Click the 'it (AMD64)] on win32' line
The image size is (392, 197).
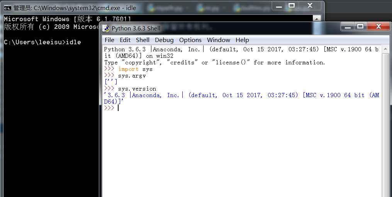139,56
